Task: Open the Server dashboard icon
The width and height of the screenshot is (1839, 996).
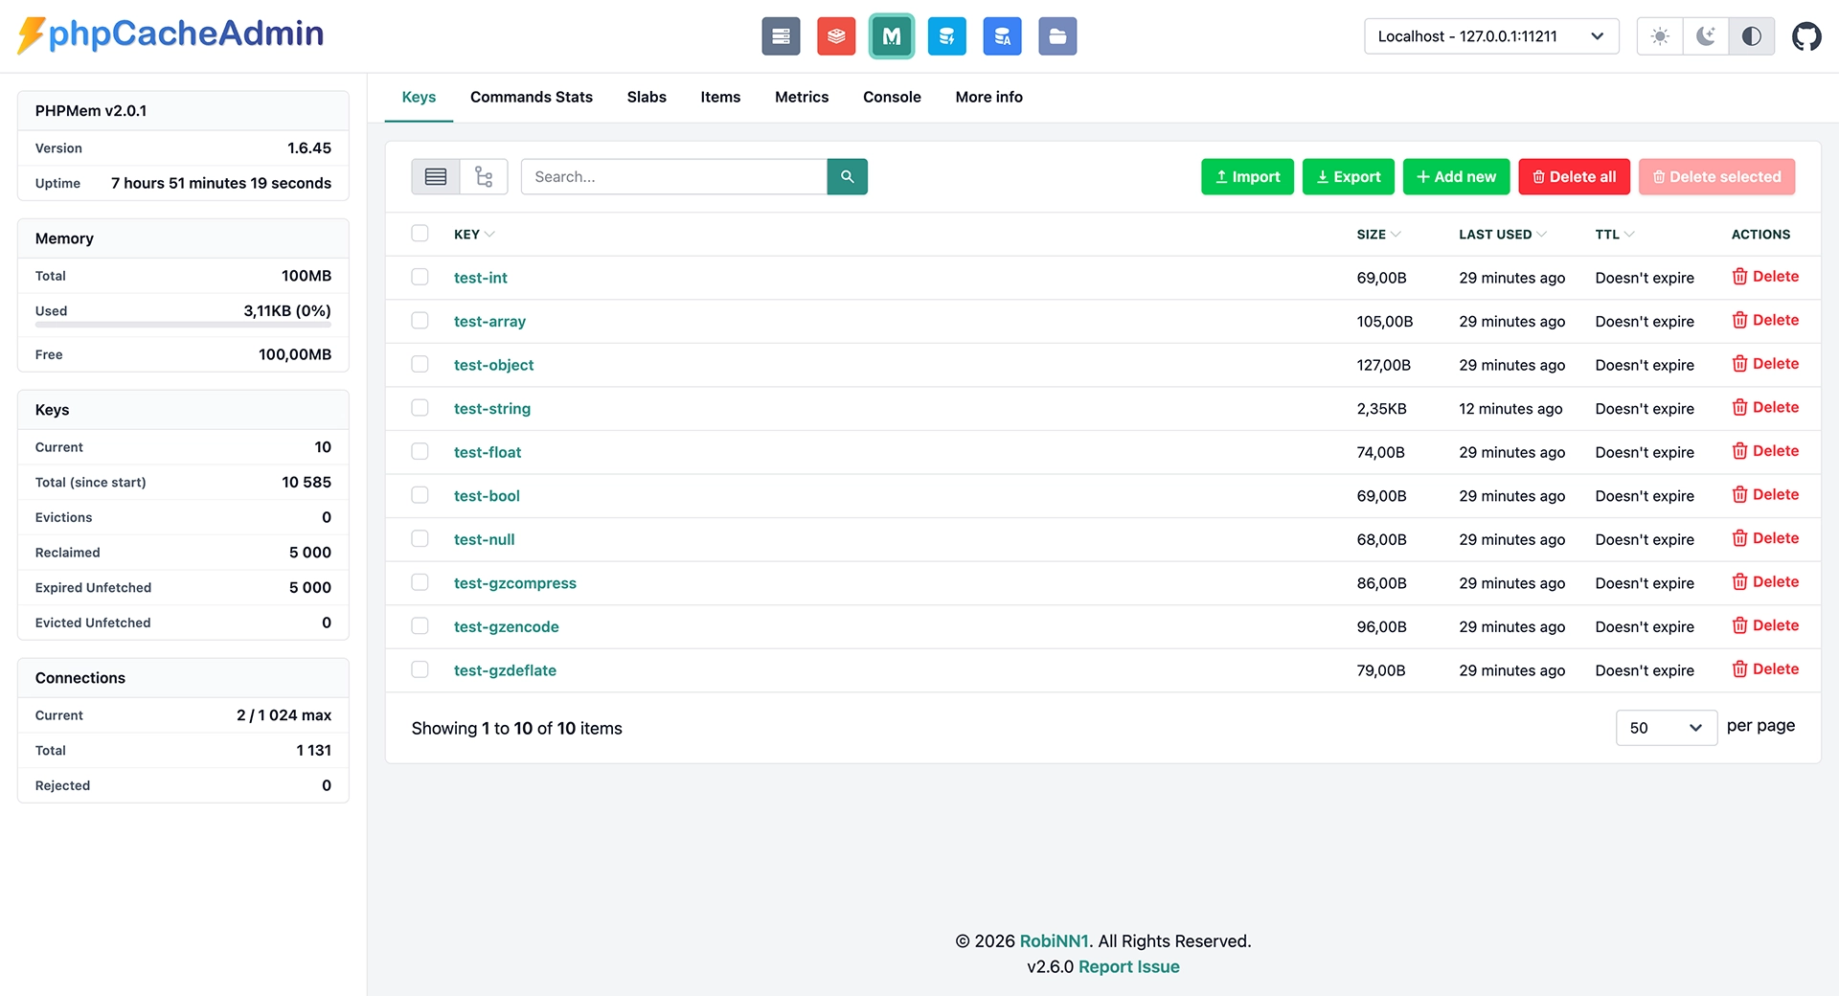Action: 781,36
